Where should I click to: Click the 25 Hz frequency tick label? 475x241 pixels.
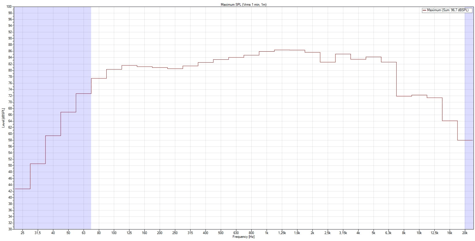pyautogui.click(x=22, y=233)
